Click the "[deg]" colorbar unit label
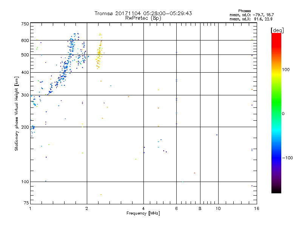This screenshot has width=302, height=227. tap(277, 30)
